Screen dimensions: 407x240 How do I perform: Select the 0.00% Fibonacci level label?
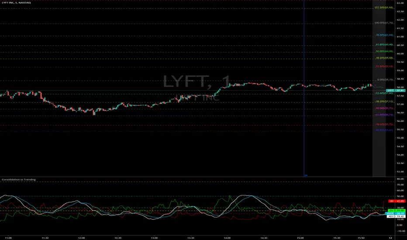(385, 80)
